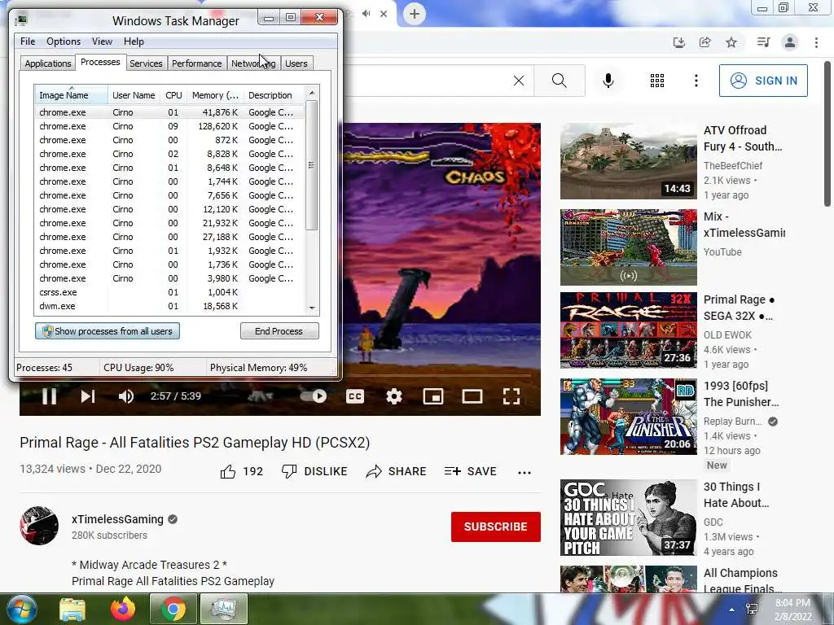The height and width of the screenshot is (625, 834).
Task: Open Task Manager Options menu
Action: (64, 42)
